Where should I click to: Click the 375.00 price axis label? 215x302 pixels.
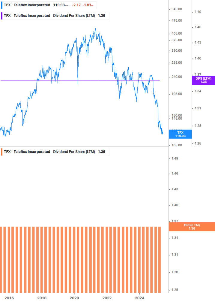click(177, 40)
